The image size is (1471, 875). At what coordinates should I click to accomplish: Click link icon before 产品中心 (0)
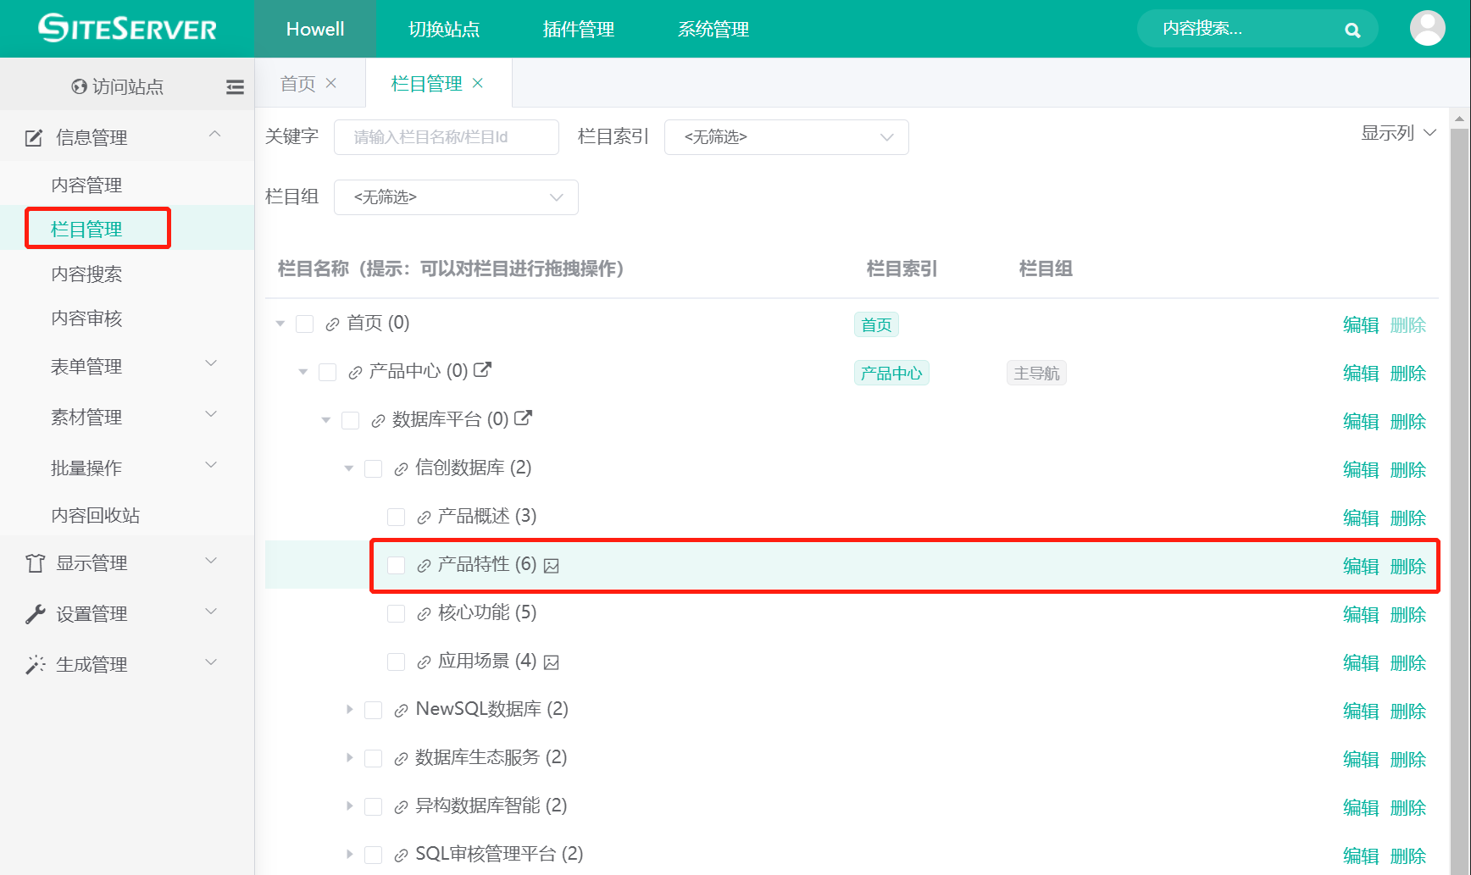(x=355, y=373)
